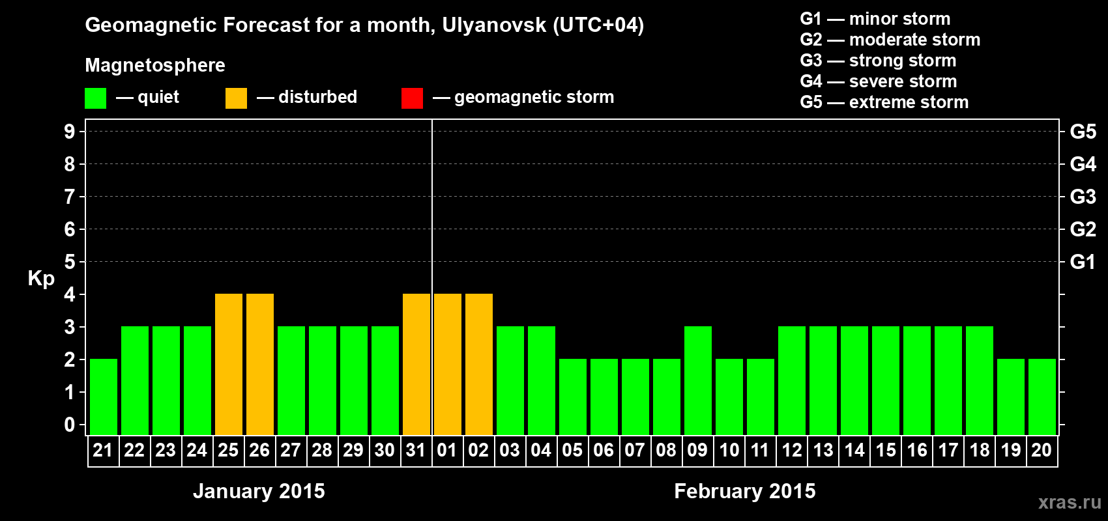Select the bar for January 28
The height and width of the screenshot is (521, 1108).
(323, 380)
